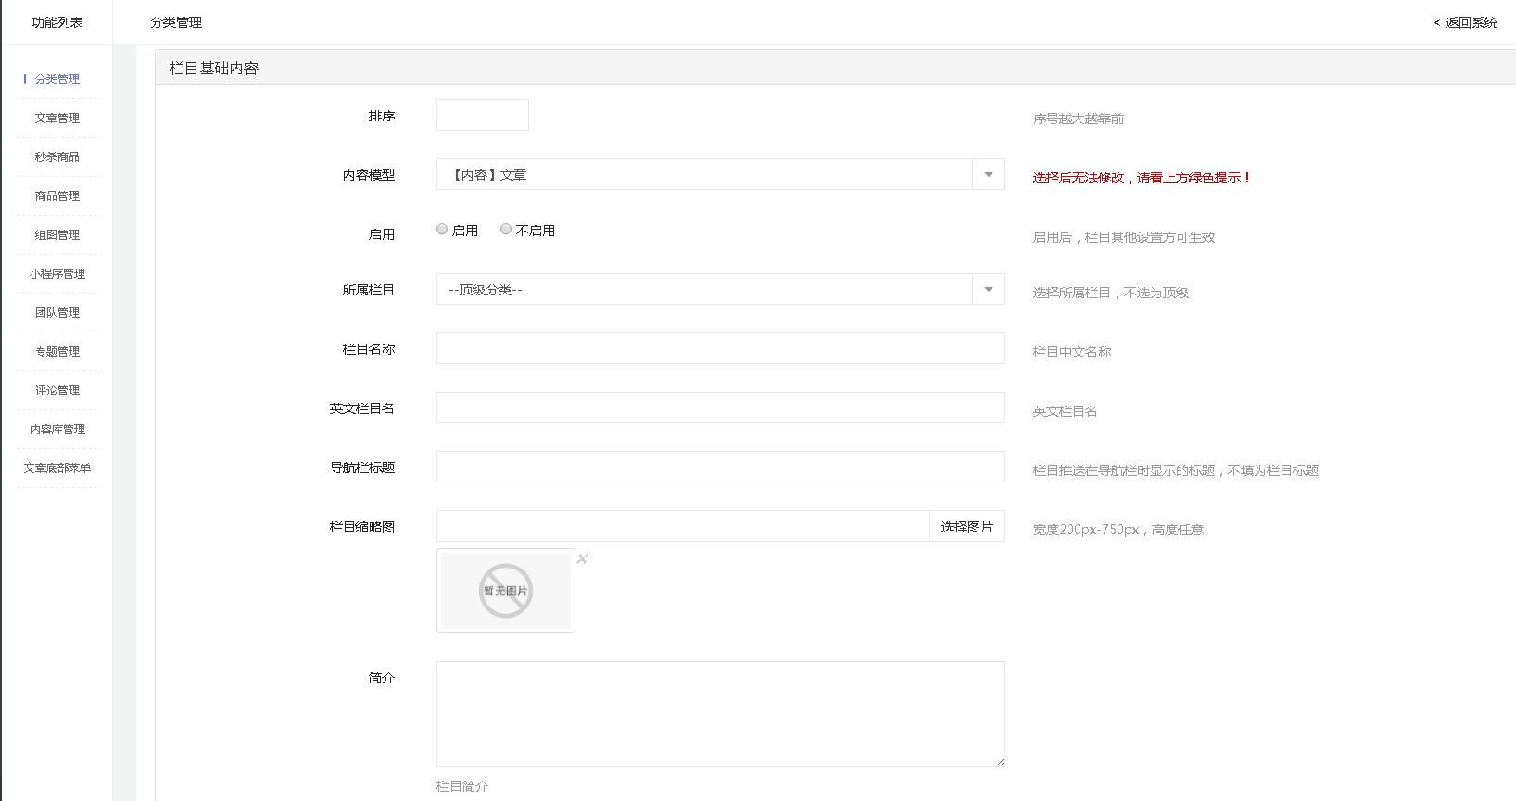Open 文章底部菜单 sidebar item
Viewport: 1516px width, 801px height.
[57, 469]
